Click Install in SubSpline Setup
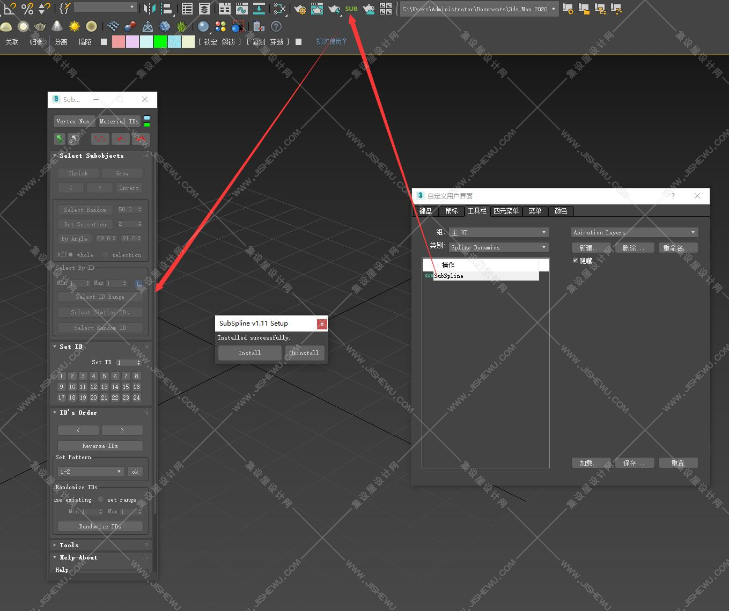This screenshot has width=729, height=611. click(x=249, y=353)
